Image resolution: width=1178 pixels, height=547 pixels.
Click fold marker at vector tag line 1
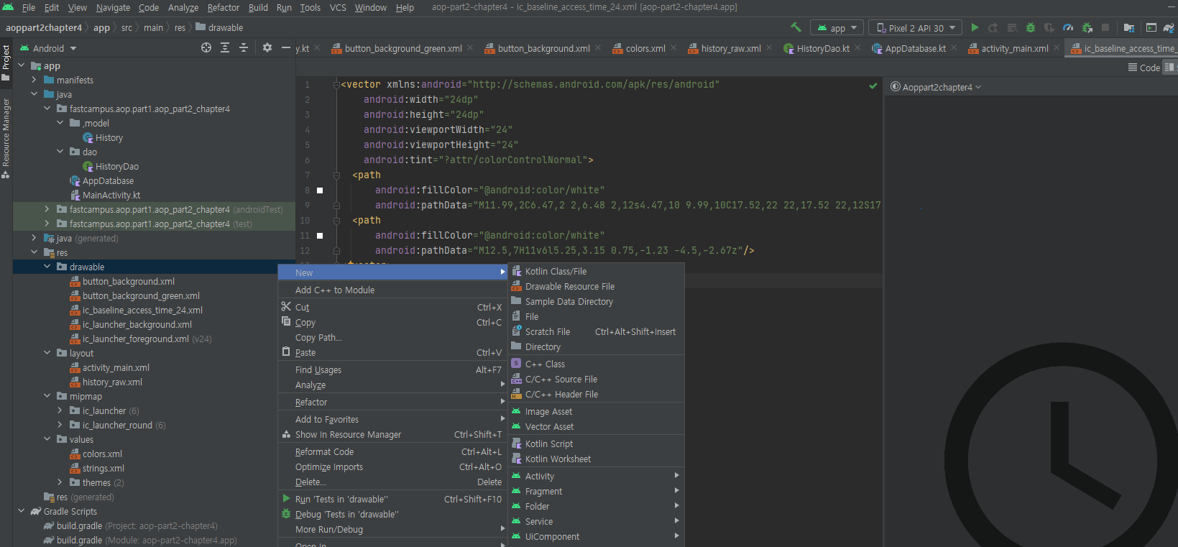coord(336,84)
